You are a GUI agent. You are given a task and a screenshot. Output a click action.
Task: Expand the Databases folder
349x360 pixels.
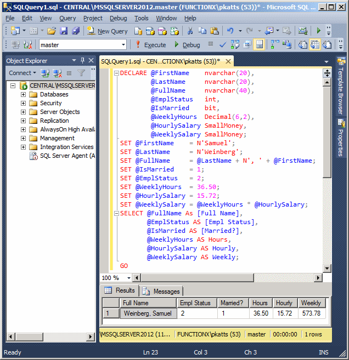[23, 95]
